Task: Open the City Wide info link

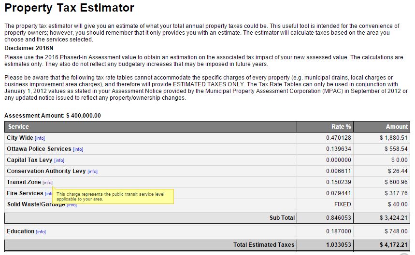Action: pyautogui.click(x=40, y=138)
